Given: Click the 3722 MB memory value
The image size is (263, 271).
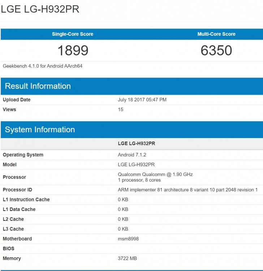Looking at the screenshot, I should click(x=127, y=258).
